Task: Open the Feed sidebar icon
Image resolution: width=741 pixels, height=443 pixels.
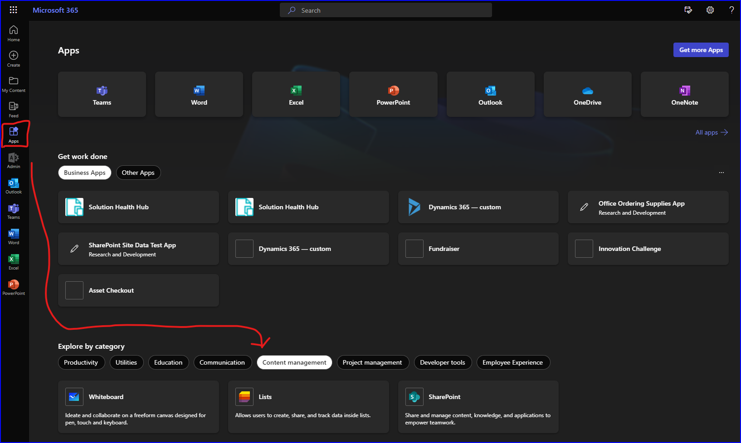Action: coord(14,110)
